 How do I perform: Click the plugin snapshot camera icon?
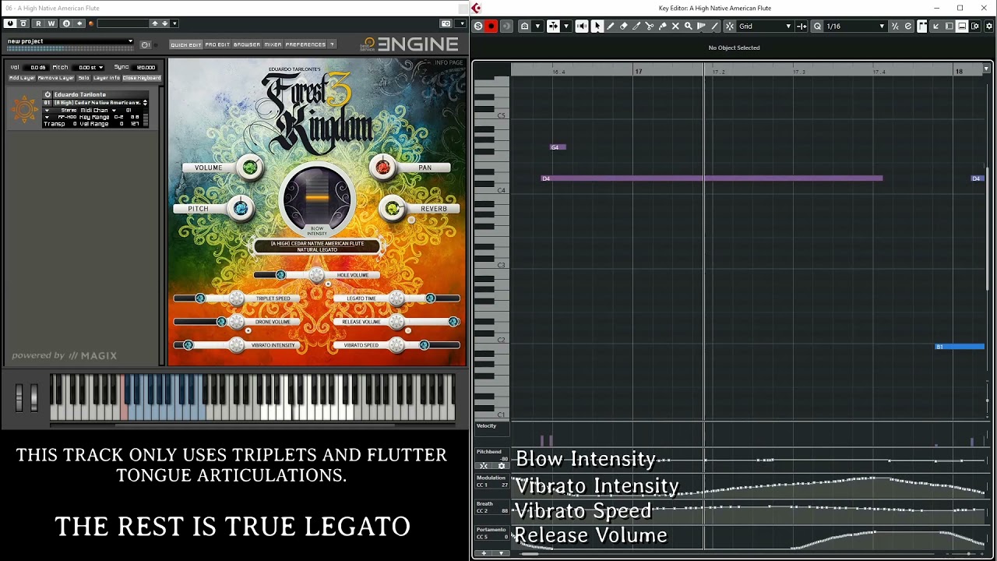point(446,23)
